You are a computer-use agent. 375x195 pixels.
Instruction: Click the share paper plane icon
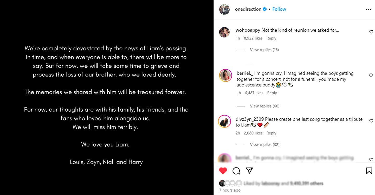coord(249,170)
